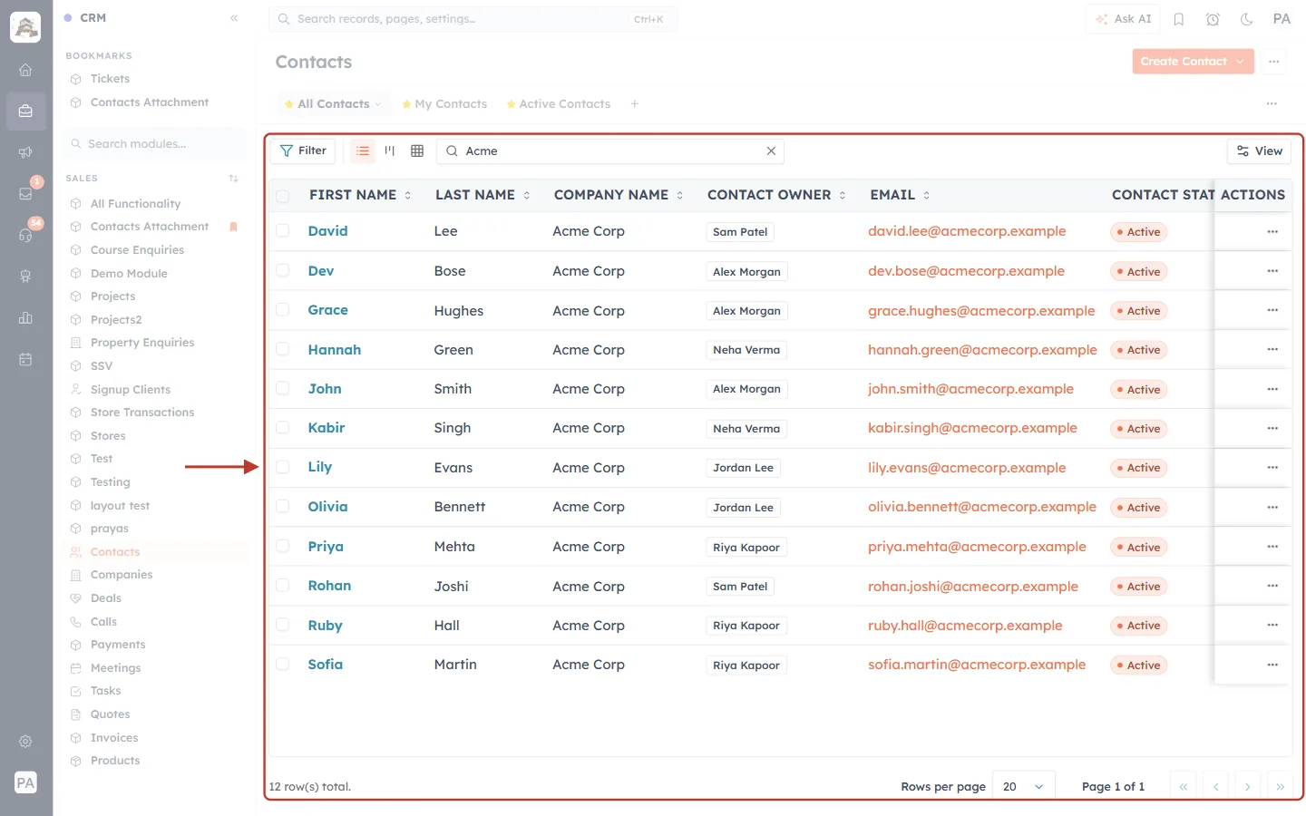Collapse the CRM sidebar panel
The image size is (1306, 816).
[x=234, y=18]
